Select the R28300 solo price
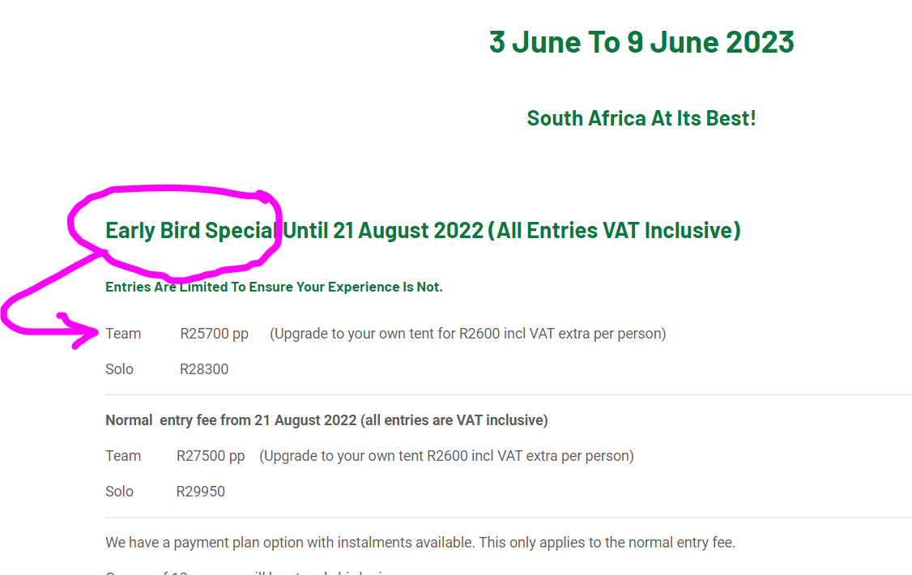 204,369
